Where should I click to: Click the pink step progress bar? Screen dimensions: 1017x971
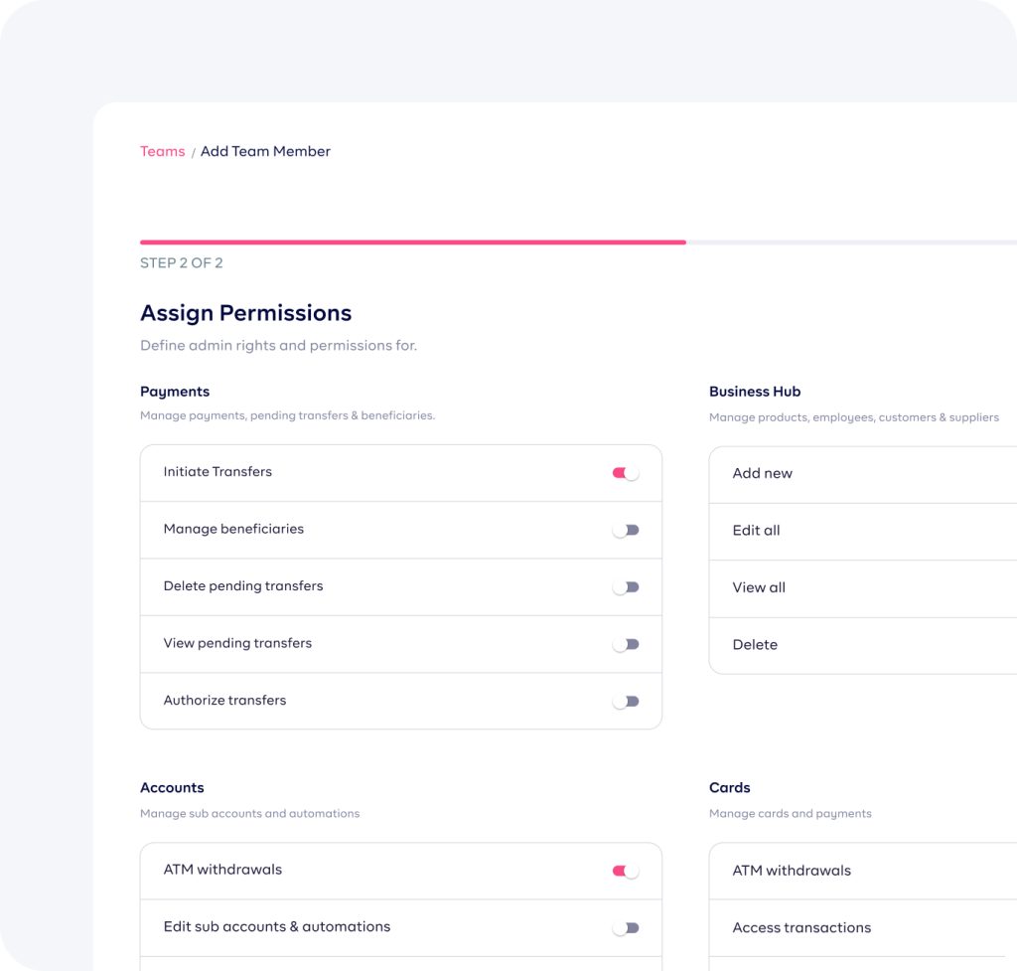pos(413,243)
